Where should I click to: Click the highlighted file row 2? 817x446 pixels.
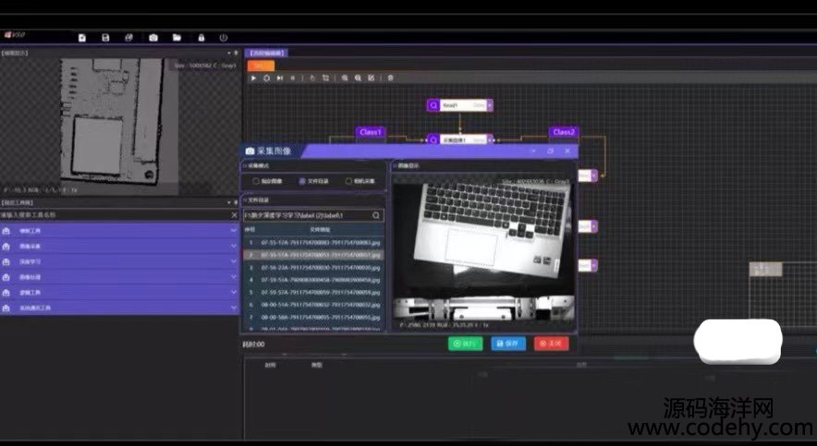coord(313,256)
